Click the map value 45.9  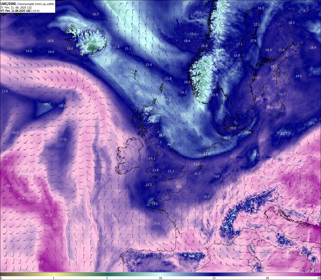click(x=48, y=216)
